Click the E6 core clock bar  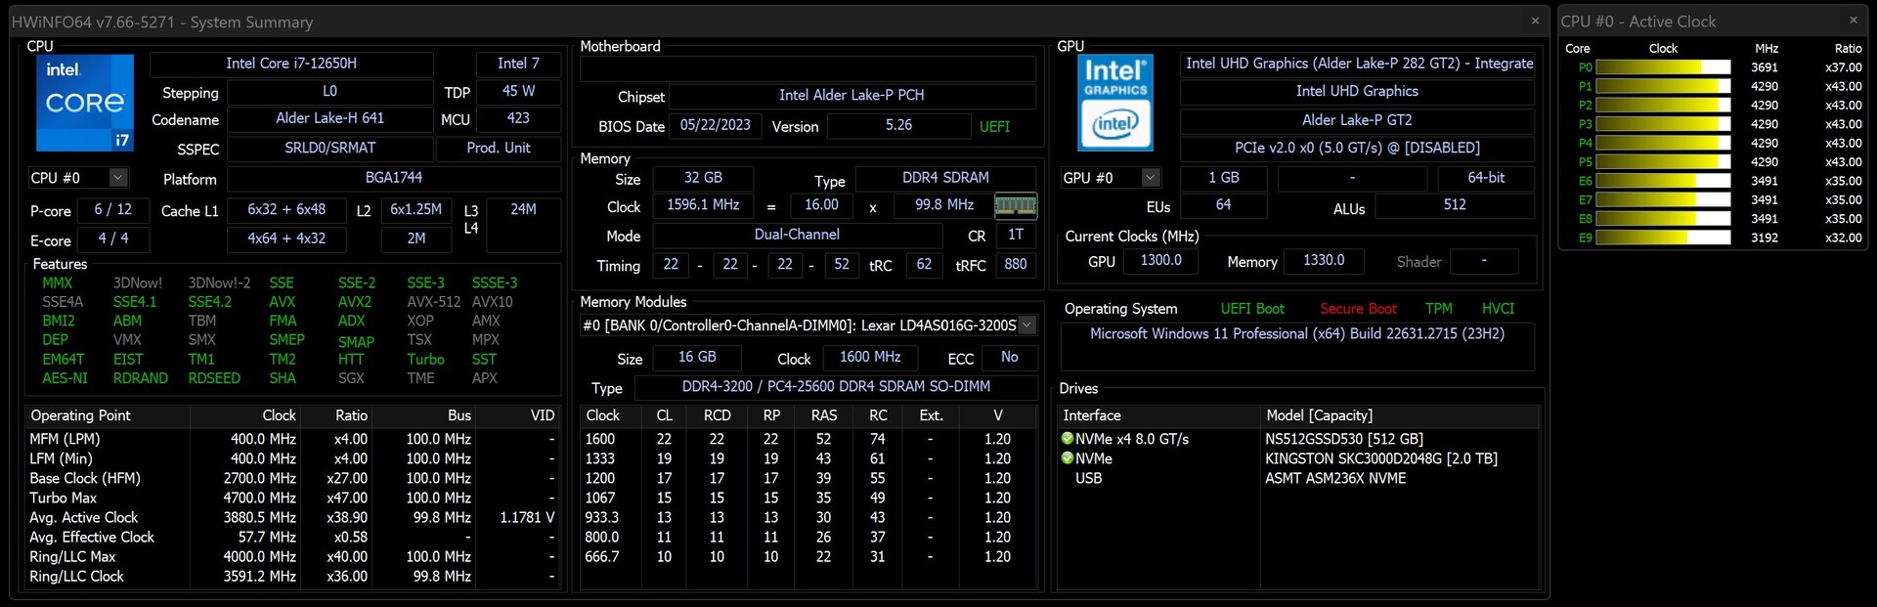(x=1663, y=181)
